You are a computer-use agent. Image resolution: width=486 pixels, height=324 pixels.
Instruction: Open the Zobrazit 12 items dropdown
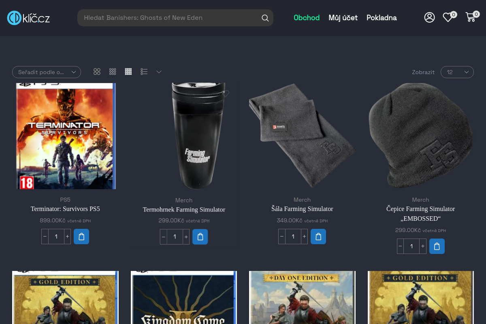click(457, 72)
